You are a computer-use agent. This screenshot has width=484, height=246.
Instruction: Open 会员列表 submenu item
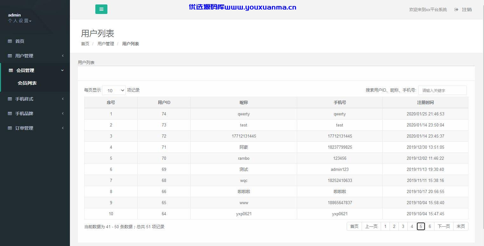click(27, 83)
